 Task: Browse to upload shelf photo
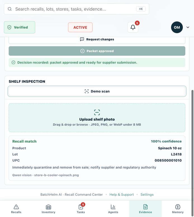click(97, 118)
